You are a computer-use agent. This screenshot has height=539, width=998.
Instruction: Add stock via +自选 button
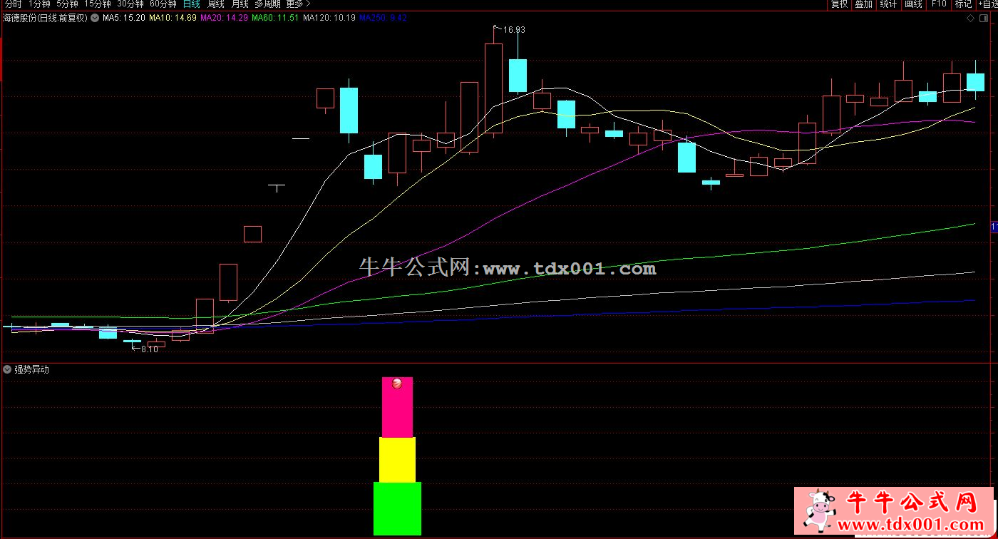point(987,4)
